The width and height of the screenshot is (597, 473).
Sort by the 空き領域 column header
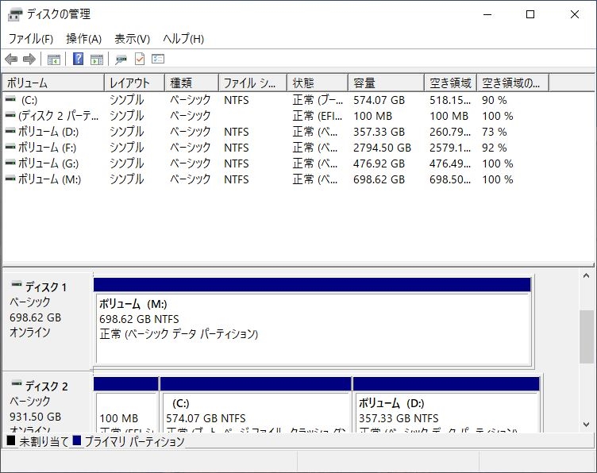(451, 83)
